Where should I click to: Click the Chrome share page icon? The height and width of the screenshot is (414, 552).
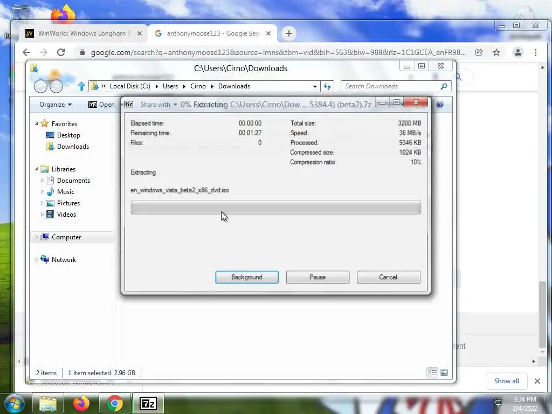[479, 52]
